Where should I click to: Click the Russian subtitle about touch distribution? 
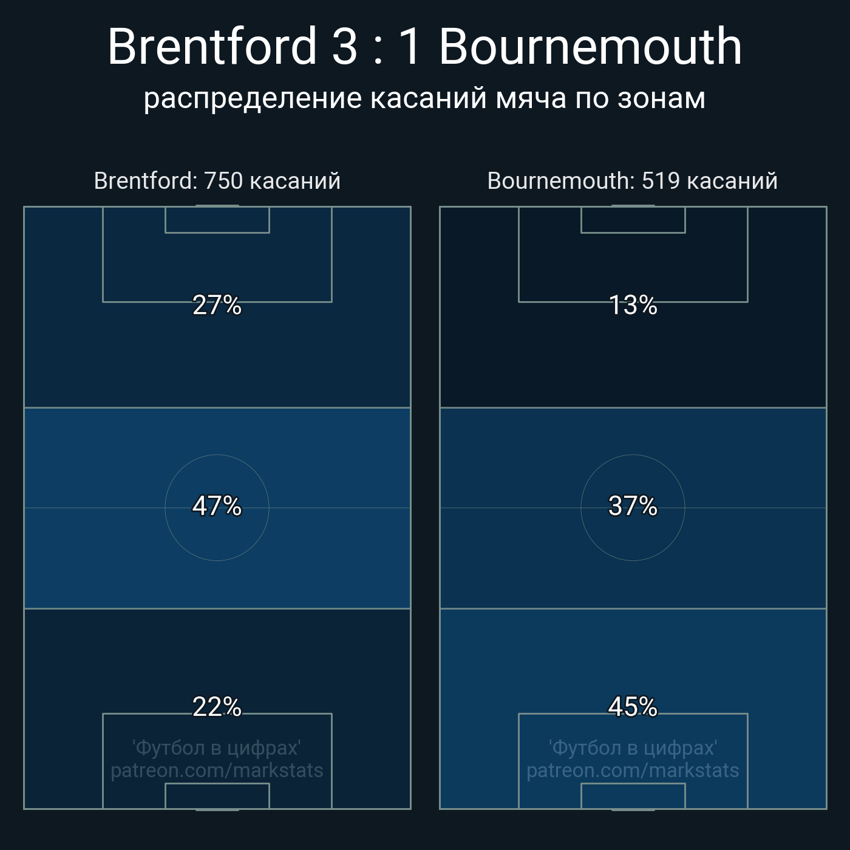[424, 98]
